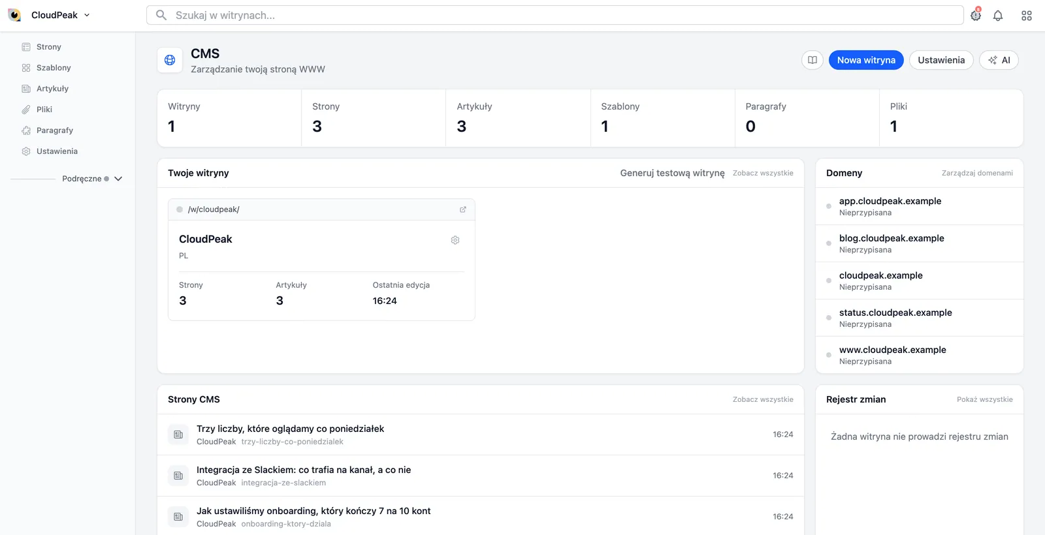Open the apps grid icon

(1027, 16)
